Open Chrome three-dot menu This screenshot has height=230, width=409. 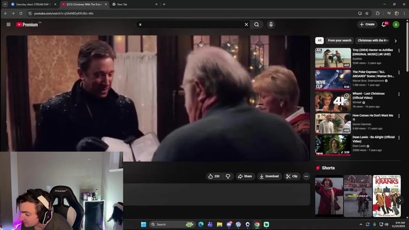pyautogui.click(x=404, y=13)
